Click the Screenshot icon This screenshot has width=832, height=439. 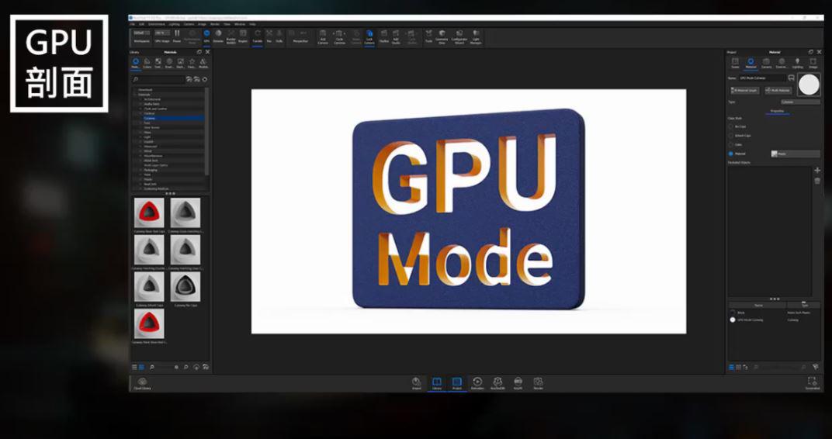[x=812, y=382]
